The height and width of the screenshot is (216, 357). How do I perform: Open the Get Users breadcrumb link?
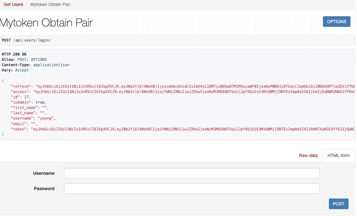(x=13, y=4)
